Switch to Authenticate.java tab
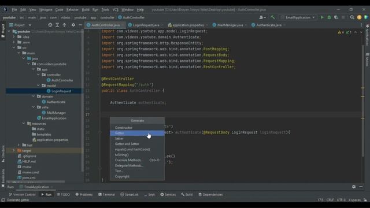The width and height of the screenshot is (370, 208). click(x=269, y=25)
